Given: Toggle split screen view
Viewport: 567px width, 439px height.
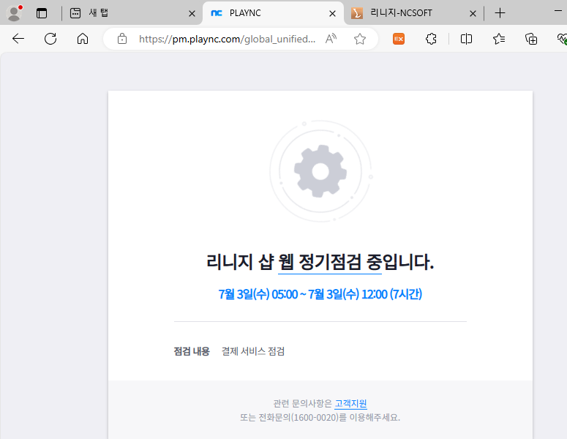Looking at the screenshot, I should pos(466,39).
